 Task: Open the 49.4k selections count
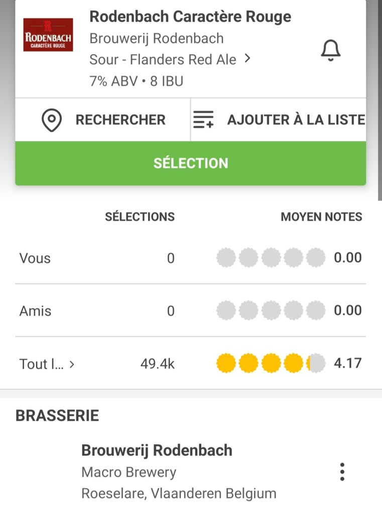click(157, 364)
